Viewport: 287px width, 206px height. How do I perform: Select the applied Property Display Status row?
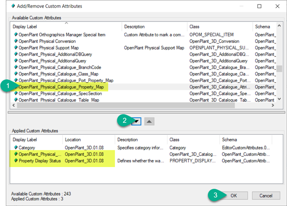[x=141, y=161]
